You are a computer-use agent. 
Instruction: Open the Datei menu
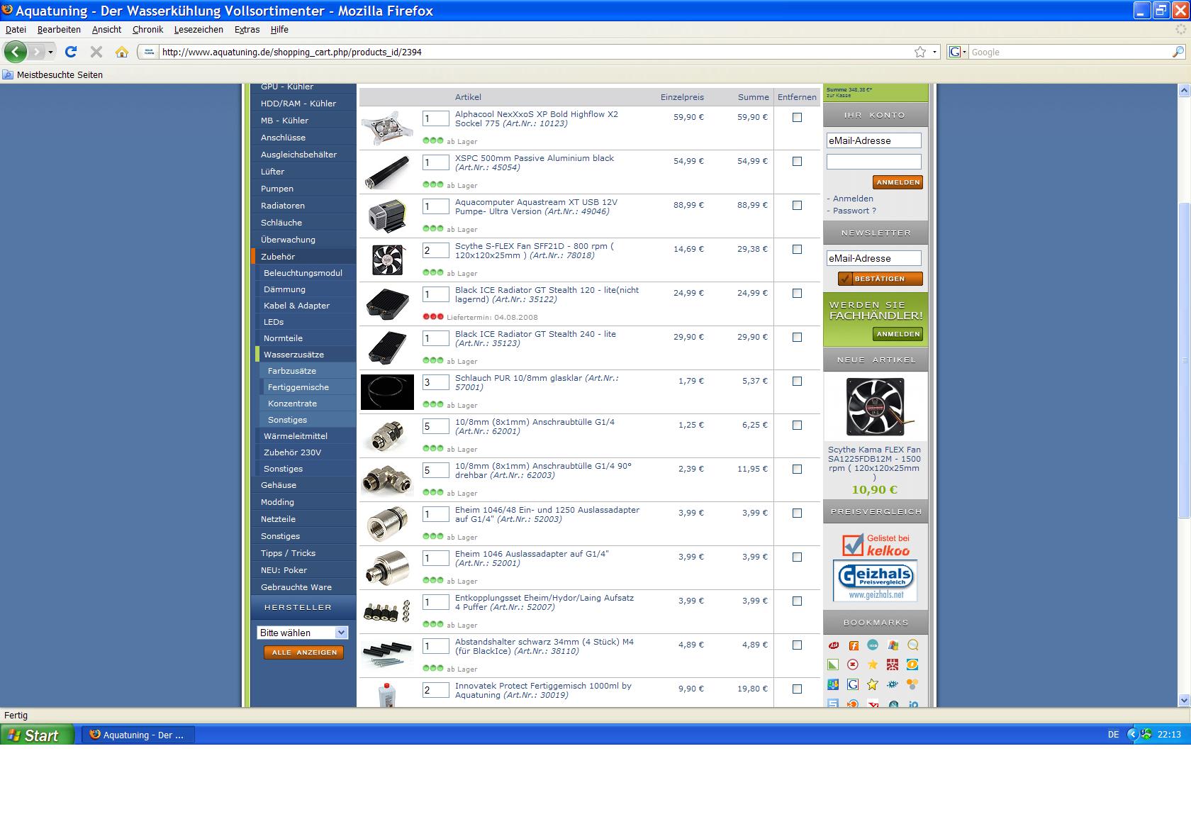[16, 30]
